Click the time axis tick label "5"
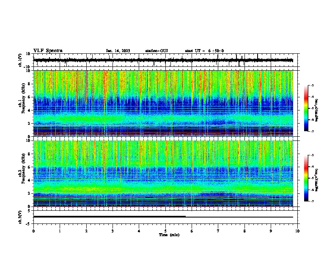 click(165, 231)
